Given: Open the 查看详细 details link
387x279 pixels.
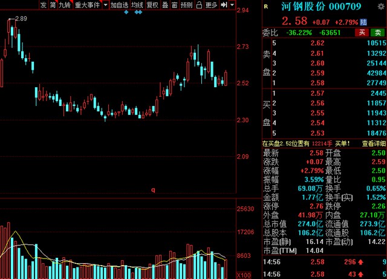Looking at the screenshot, I should 374,143.
